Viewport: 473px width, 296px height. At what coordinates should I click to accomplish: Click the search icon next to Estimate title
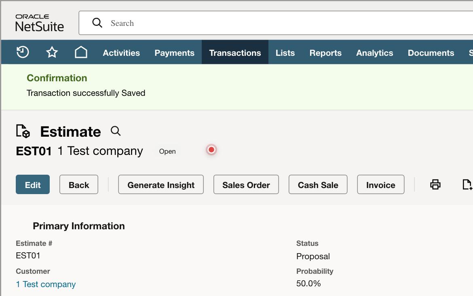[116, 131]
